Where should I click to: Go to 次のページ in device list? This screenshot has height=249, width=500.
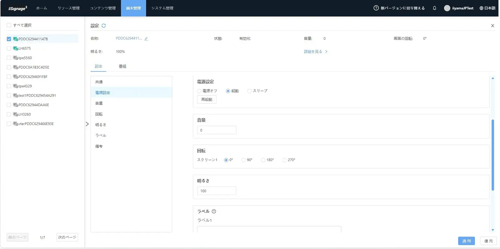tap(67, 237)
